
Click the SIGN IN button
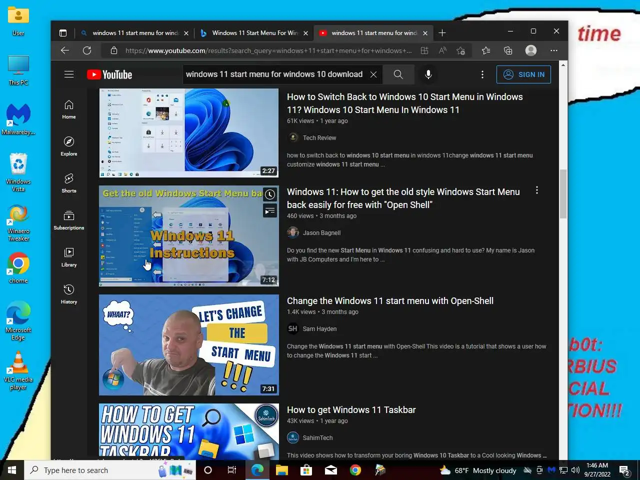(x=523, y=74)
